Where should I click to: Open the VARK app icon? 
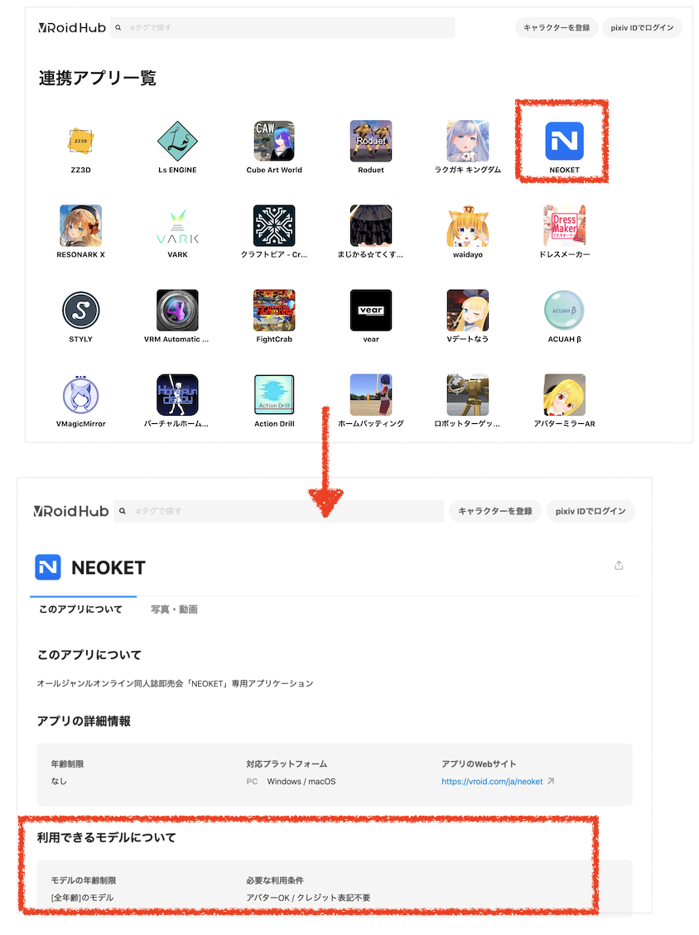pyautogui.click(x=177, y=225)
